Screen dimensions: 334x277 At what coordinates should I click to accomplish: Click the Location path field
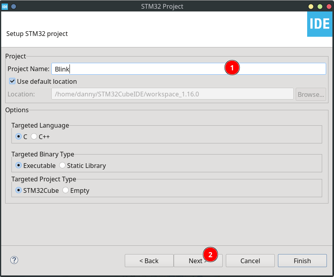[x=172, y=94]
